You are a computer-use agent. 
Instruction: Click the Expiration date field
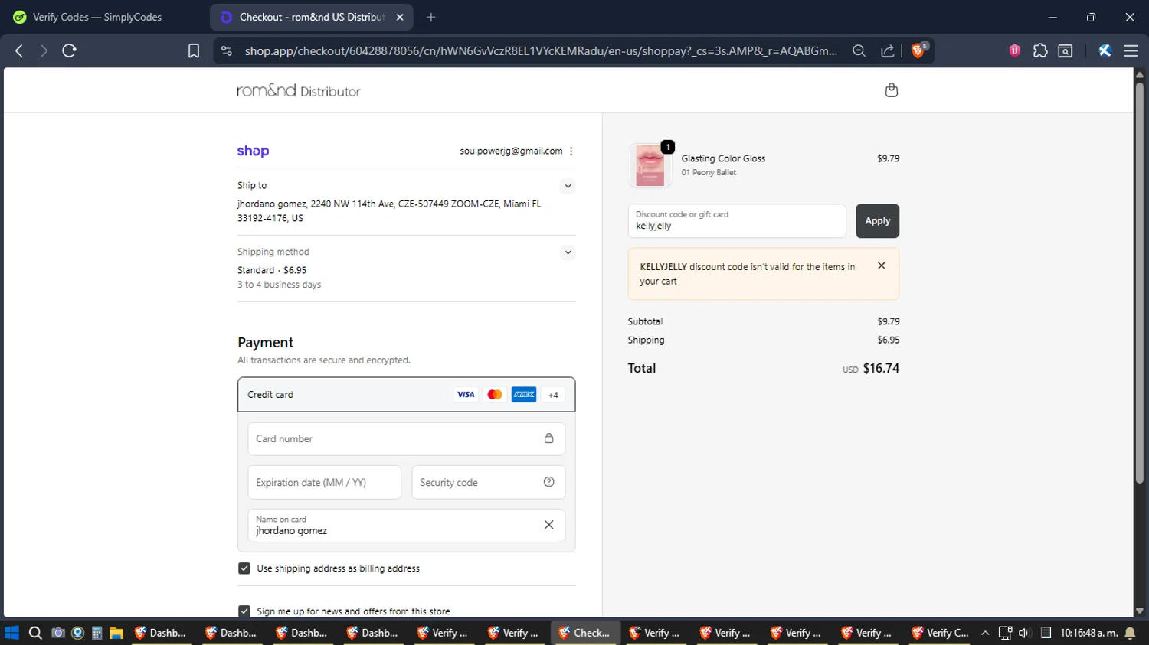click(x=324, y=482)
